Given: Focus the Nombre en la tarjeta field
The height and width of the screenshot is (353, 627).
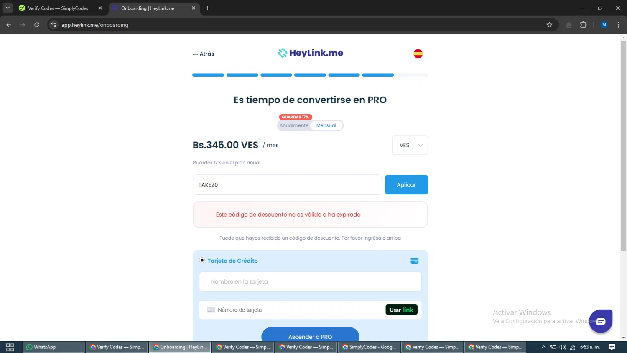Looking at the screenshot, I should (310, 282).
